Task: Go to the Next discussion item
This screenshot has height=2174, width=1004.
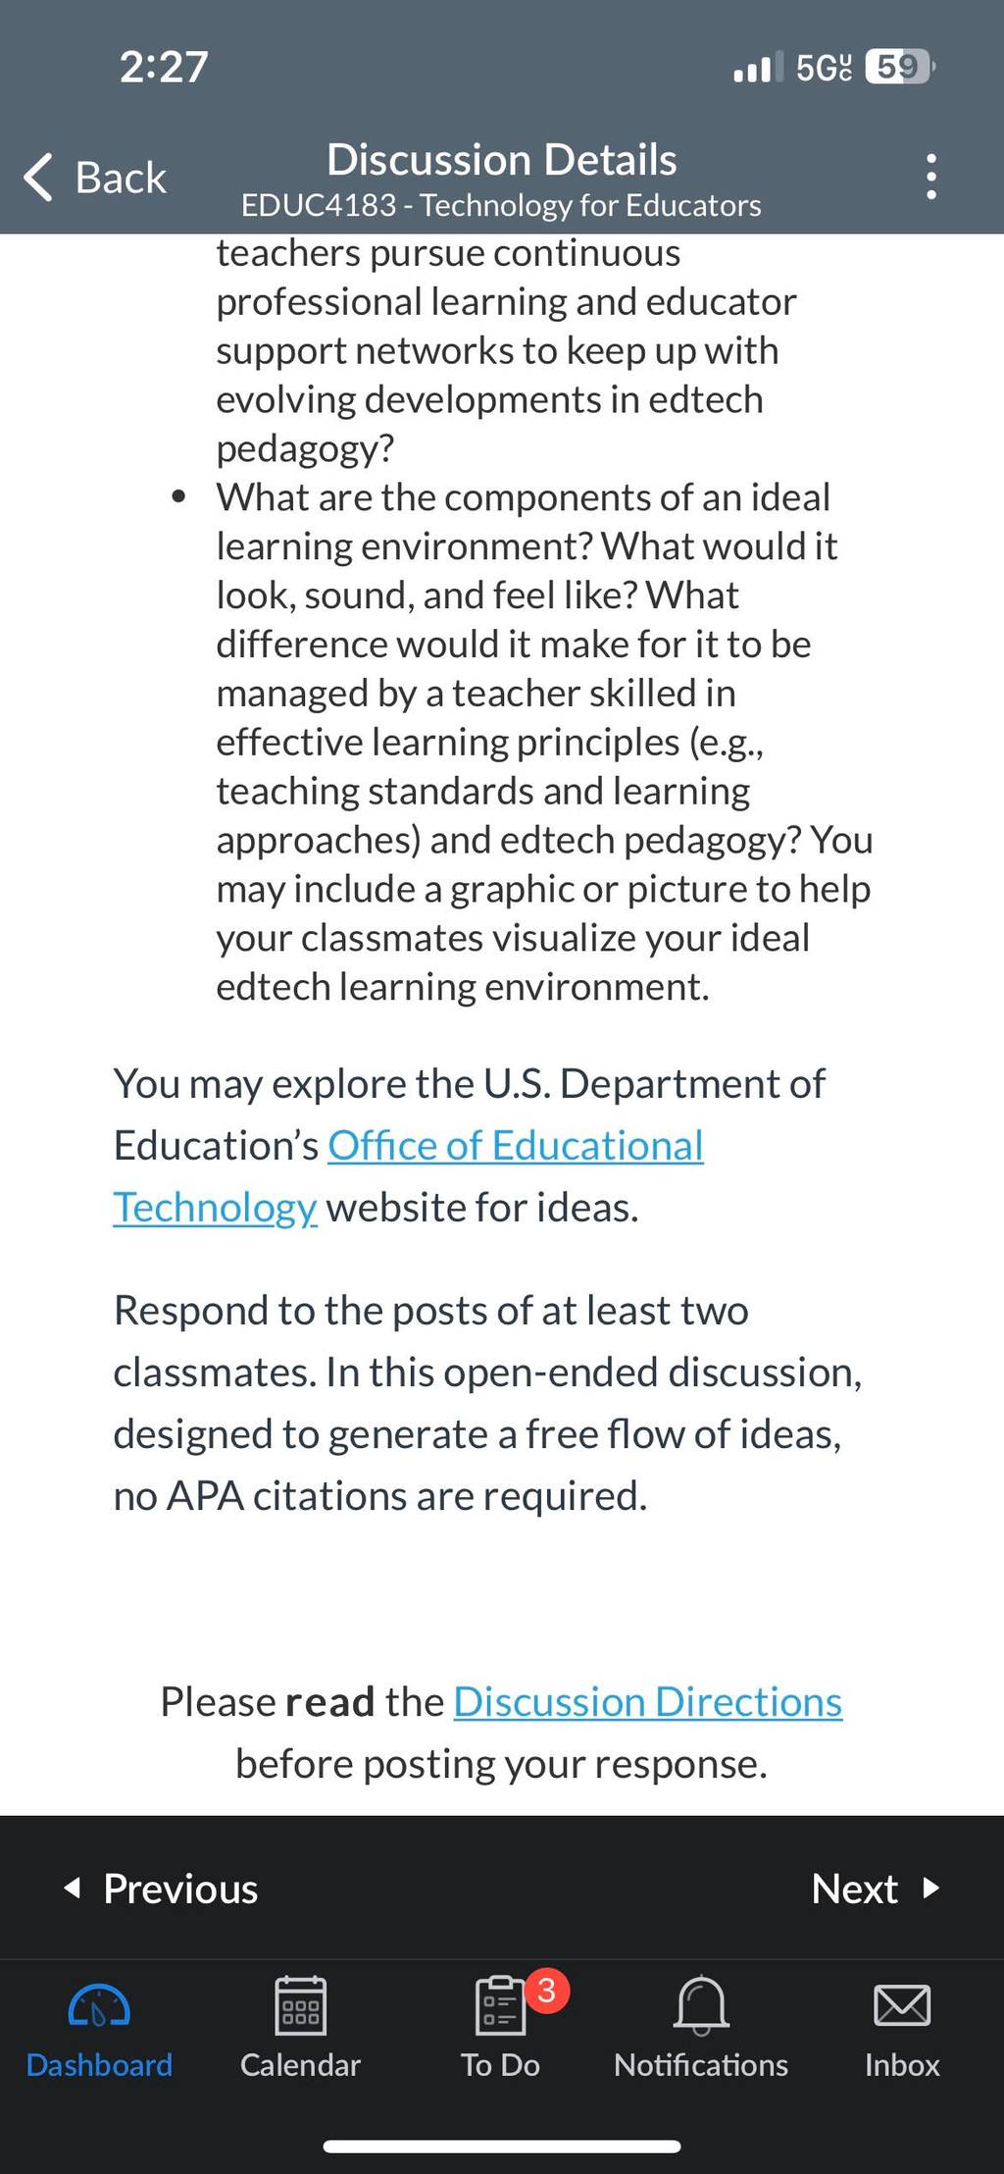Action: (x=876, y=1888)
